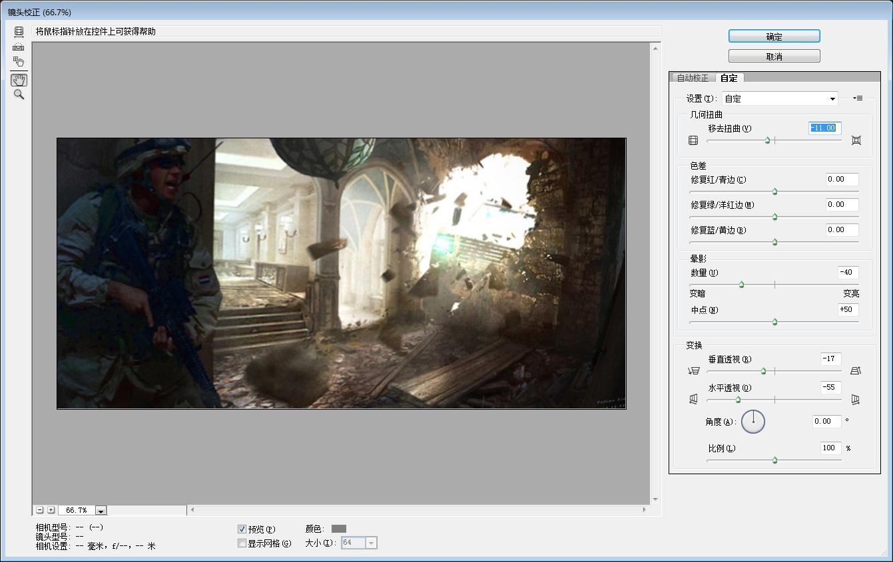Select the Hand tool

pyautogui.click(x=19, y=80)
